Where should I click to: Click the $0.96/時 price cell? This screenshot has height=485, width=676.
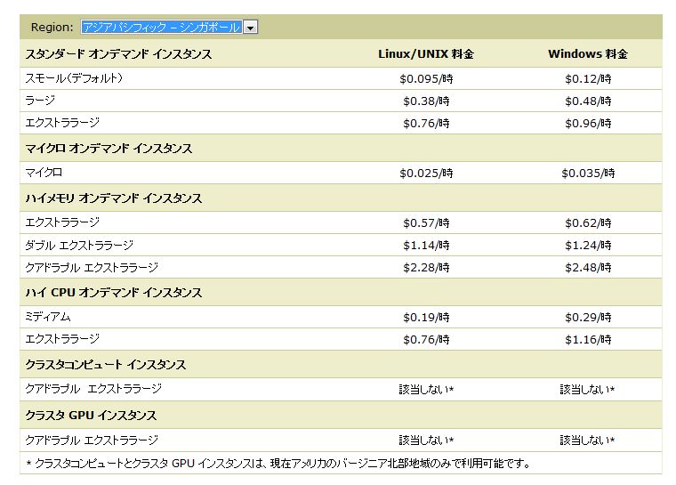[588, 124]
